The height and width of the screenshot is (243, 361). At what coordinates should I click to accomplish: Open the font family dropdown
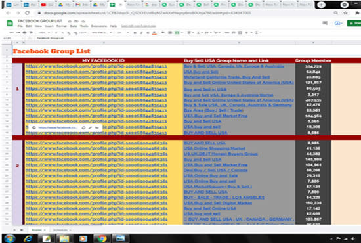tap(102, 33)
